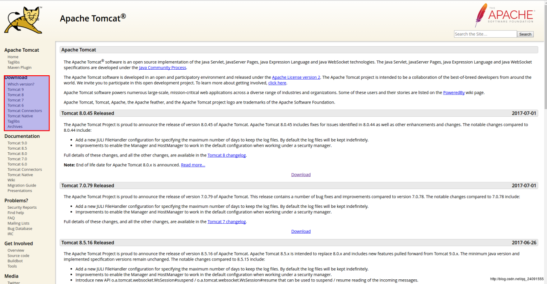
Task: Click the Tomcat cat logo image
Action: click(x=24, y=20)
